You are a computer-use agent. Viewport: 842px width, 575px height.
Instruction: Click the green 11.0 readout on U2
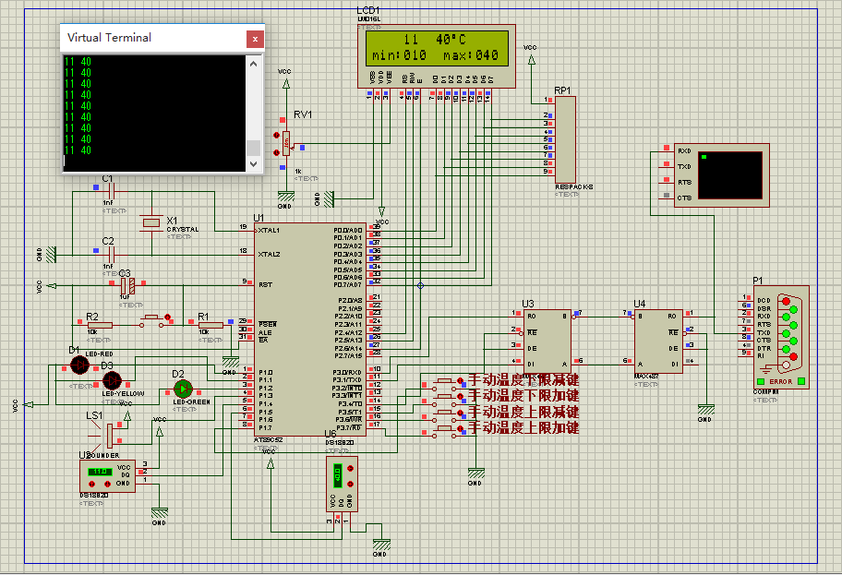click(100, 472)
